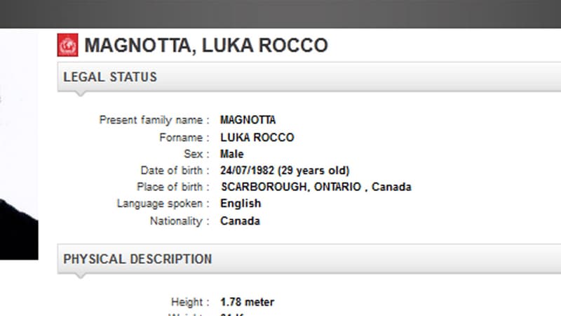This screenshot has width=561, height=316.
Task: Click the red Interpol notice icon
Action: tap(67, 45)
